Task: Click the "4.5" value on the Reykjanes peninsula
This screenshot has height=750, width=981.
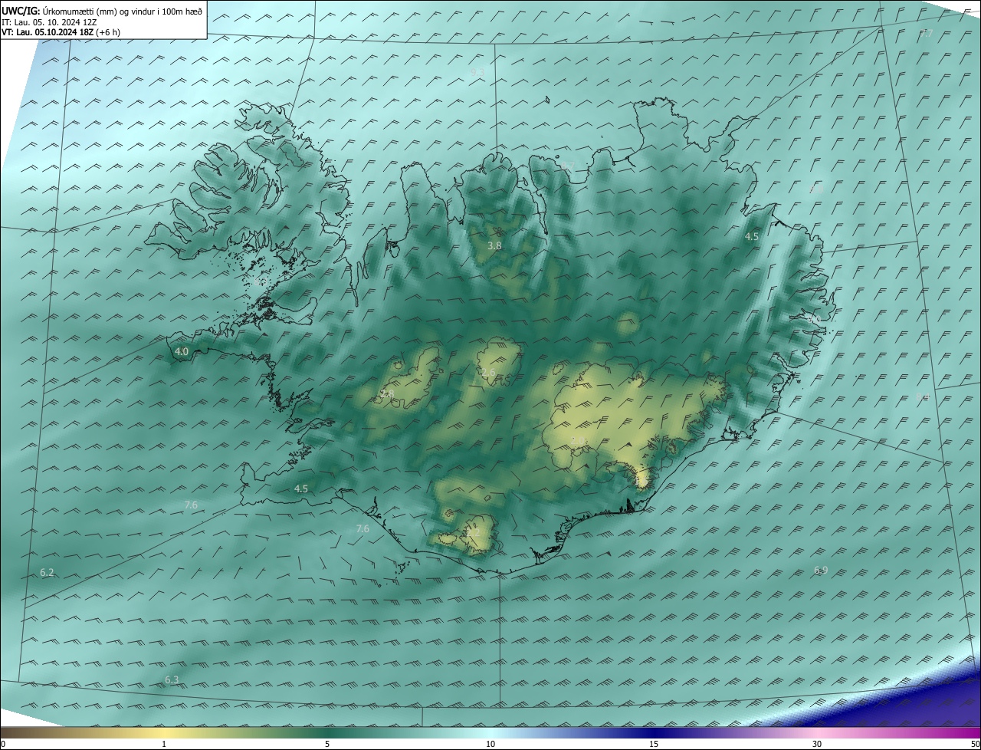Action: point(301,489)
